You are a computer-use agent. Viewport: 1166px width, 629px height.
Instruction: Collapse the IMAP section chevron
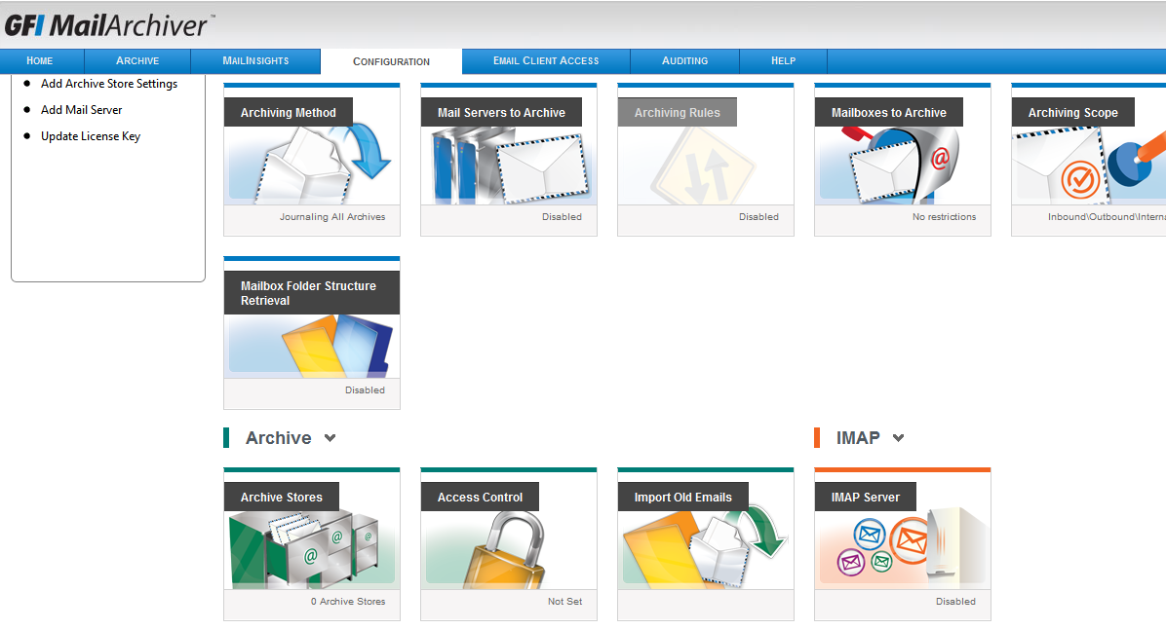click(898, 438)
